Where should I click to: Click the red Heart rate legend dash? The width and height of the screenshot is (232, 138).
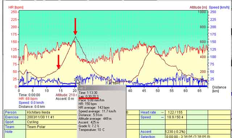pos(162,112)
